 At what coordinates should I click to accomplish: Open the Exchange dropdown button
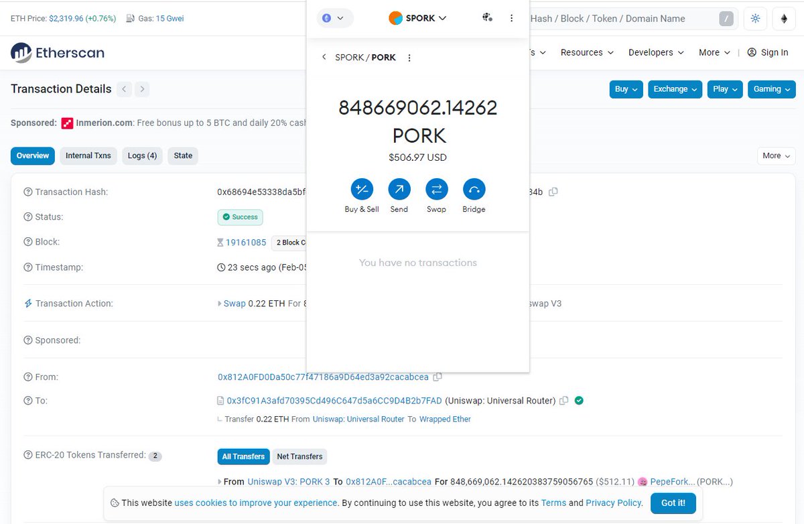(675, 89)
